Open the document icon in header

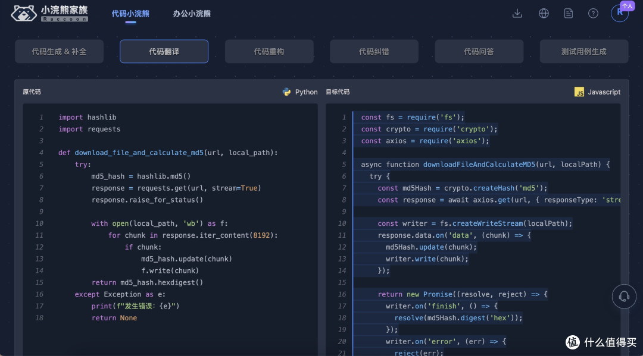click(569, 14)
